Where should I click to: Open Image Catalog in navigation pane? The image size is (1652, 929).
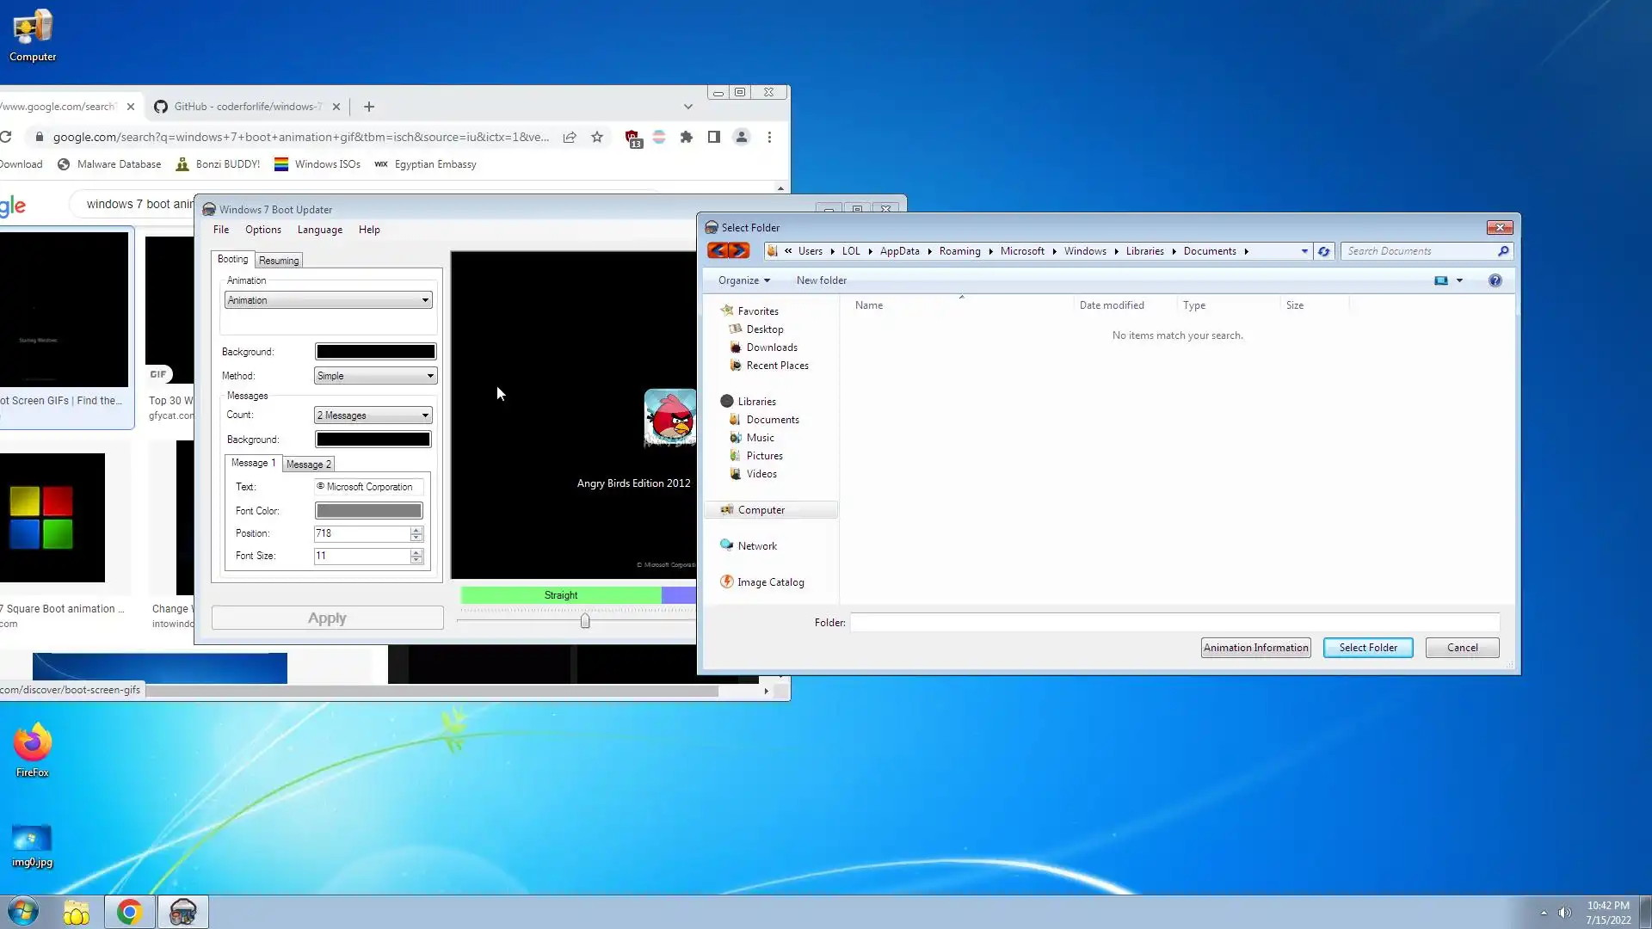(770, 582)
